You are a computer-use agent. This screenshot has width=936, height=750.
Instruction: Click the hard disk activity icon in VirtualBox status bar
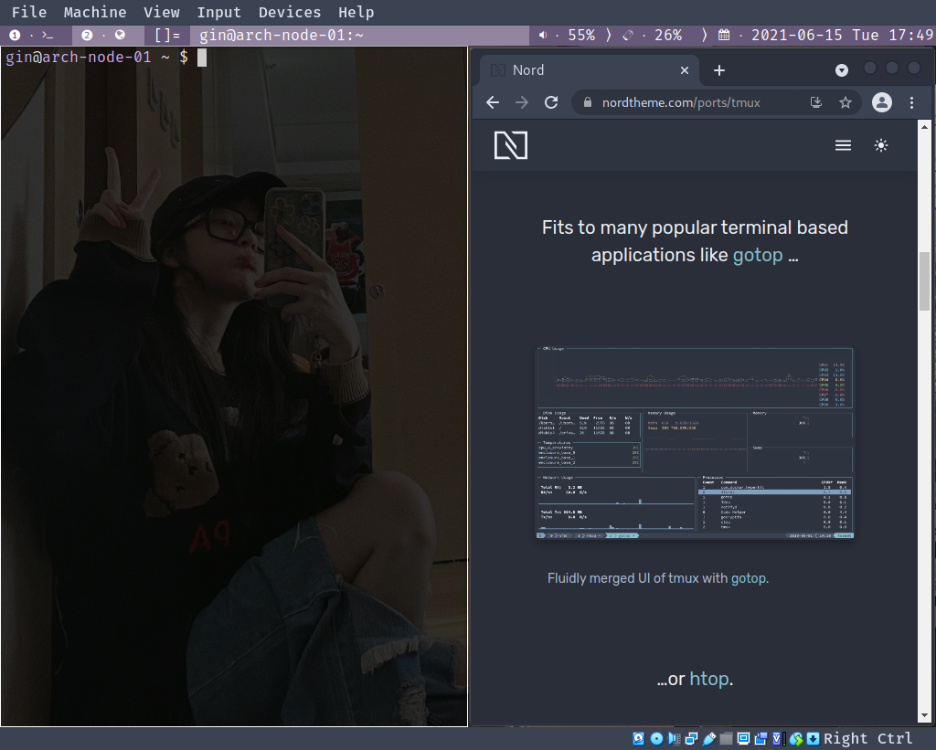tap(638, 738)
